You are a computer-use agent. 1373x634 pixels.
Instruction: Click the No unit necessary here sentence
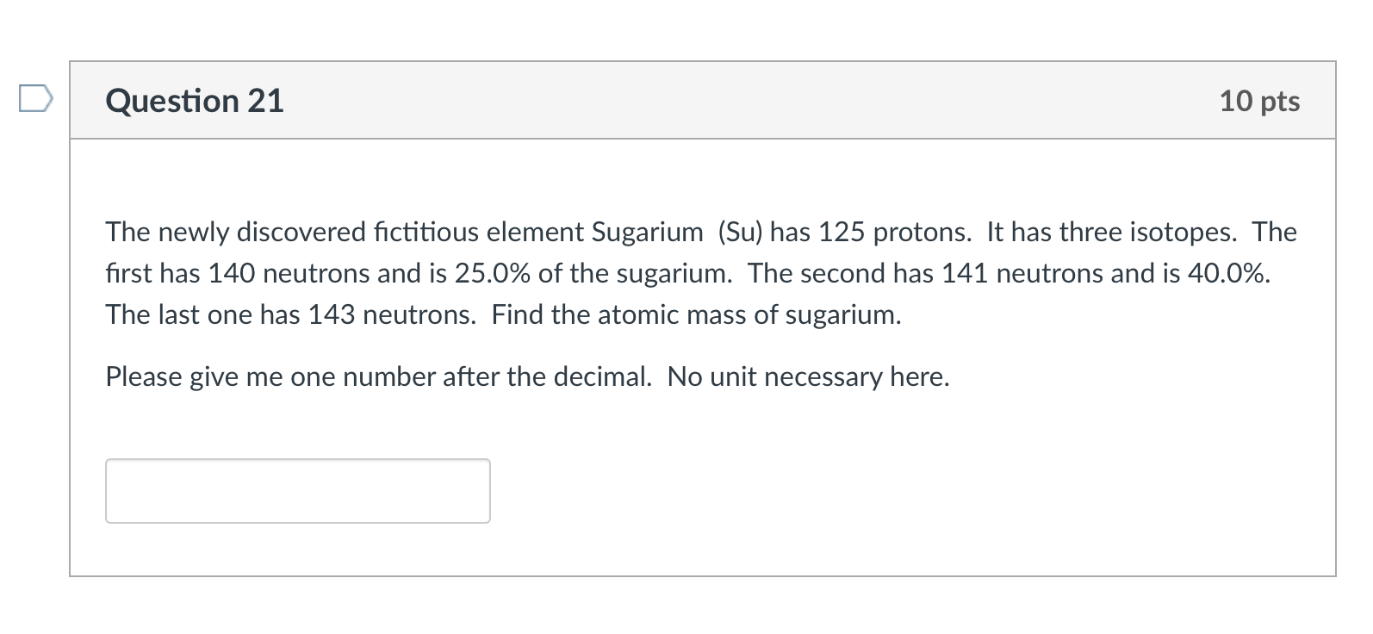click(807, 376)
